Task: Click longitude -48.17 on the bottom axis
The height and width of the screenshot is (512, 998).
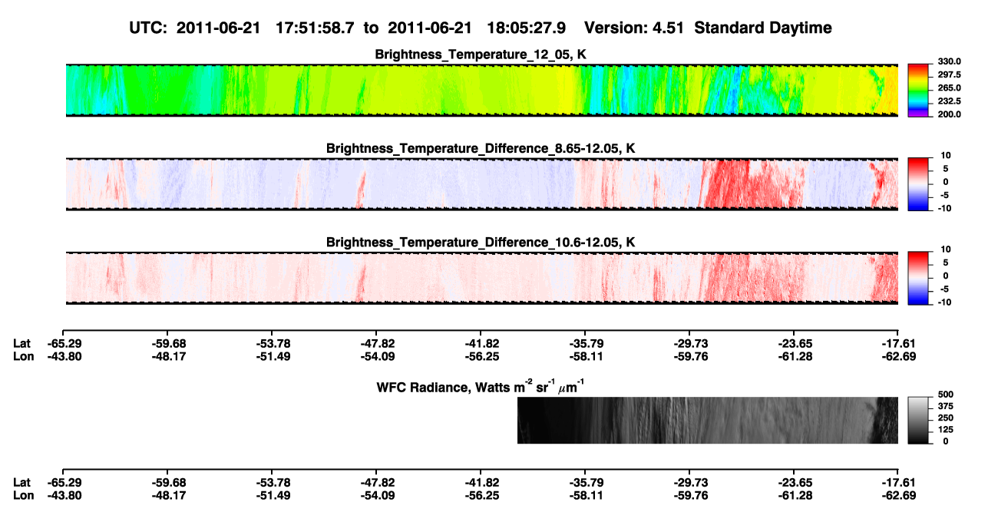Action: tap(168, 495)
